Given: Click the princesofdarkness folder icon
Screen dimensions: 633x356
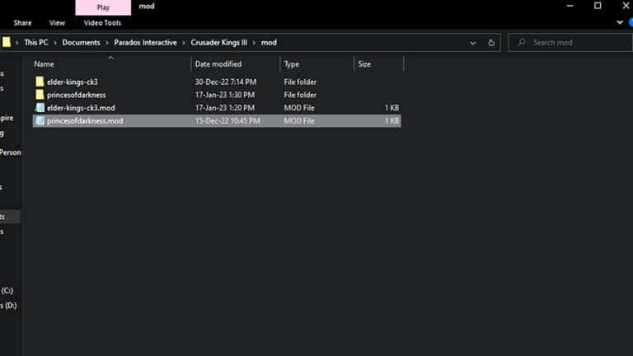Looking at the screenshot, I should point(40,95).
